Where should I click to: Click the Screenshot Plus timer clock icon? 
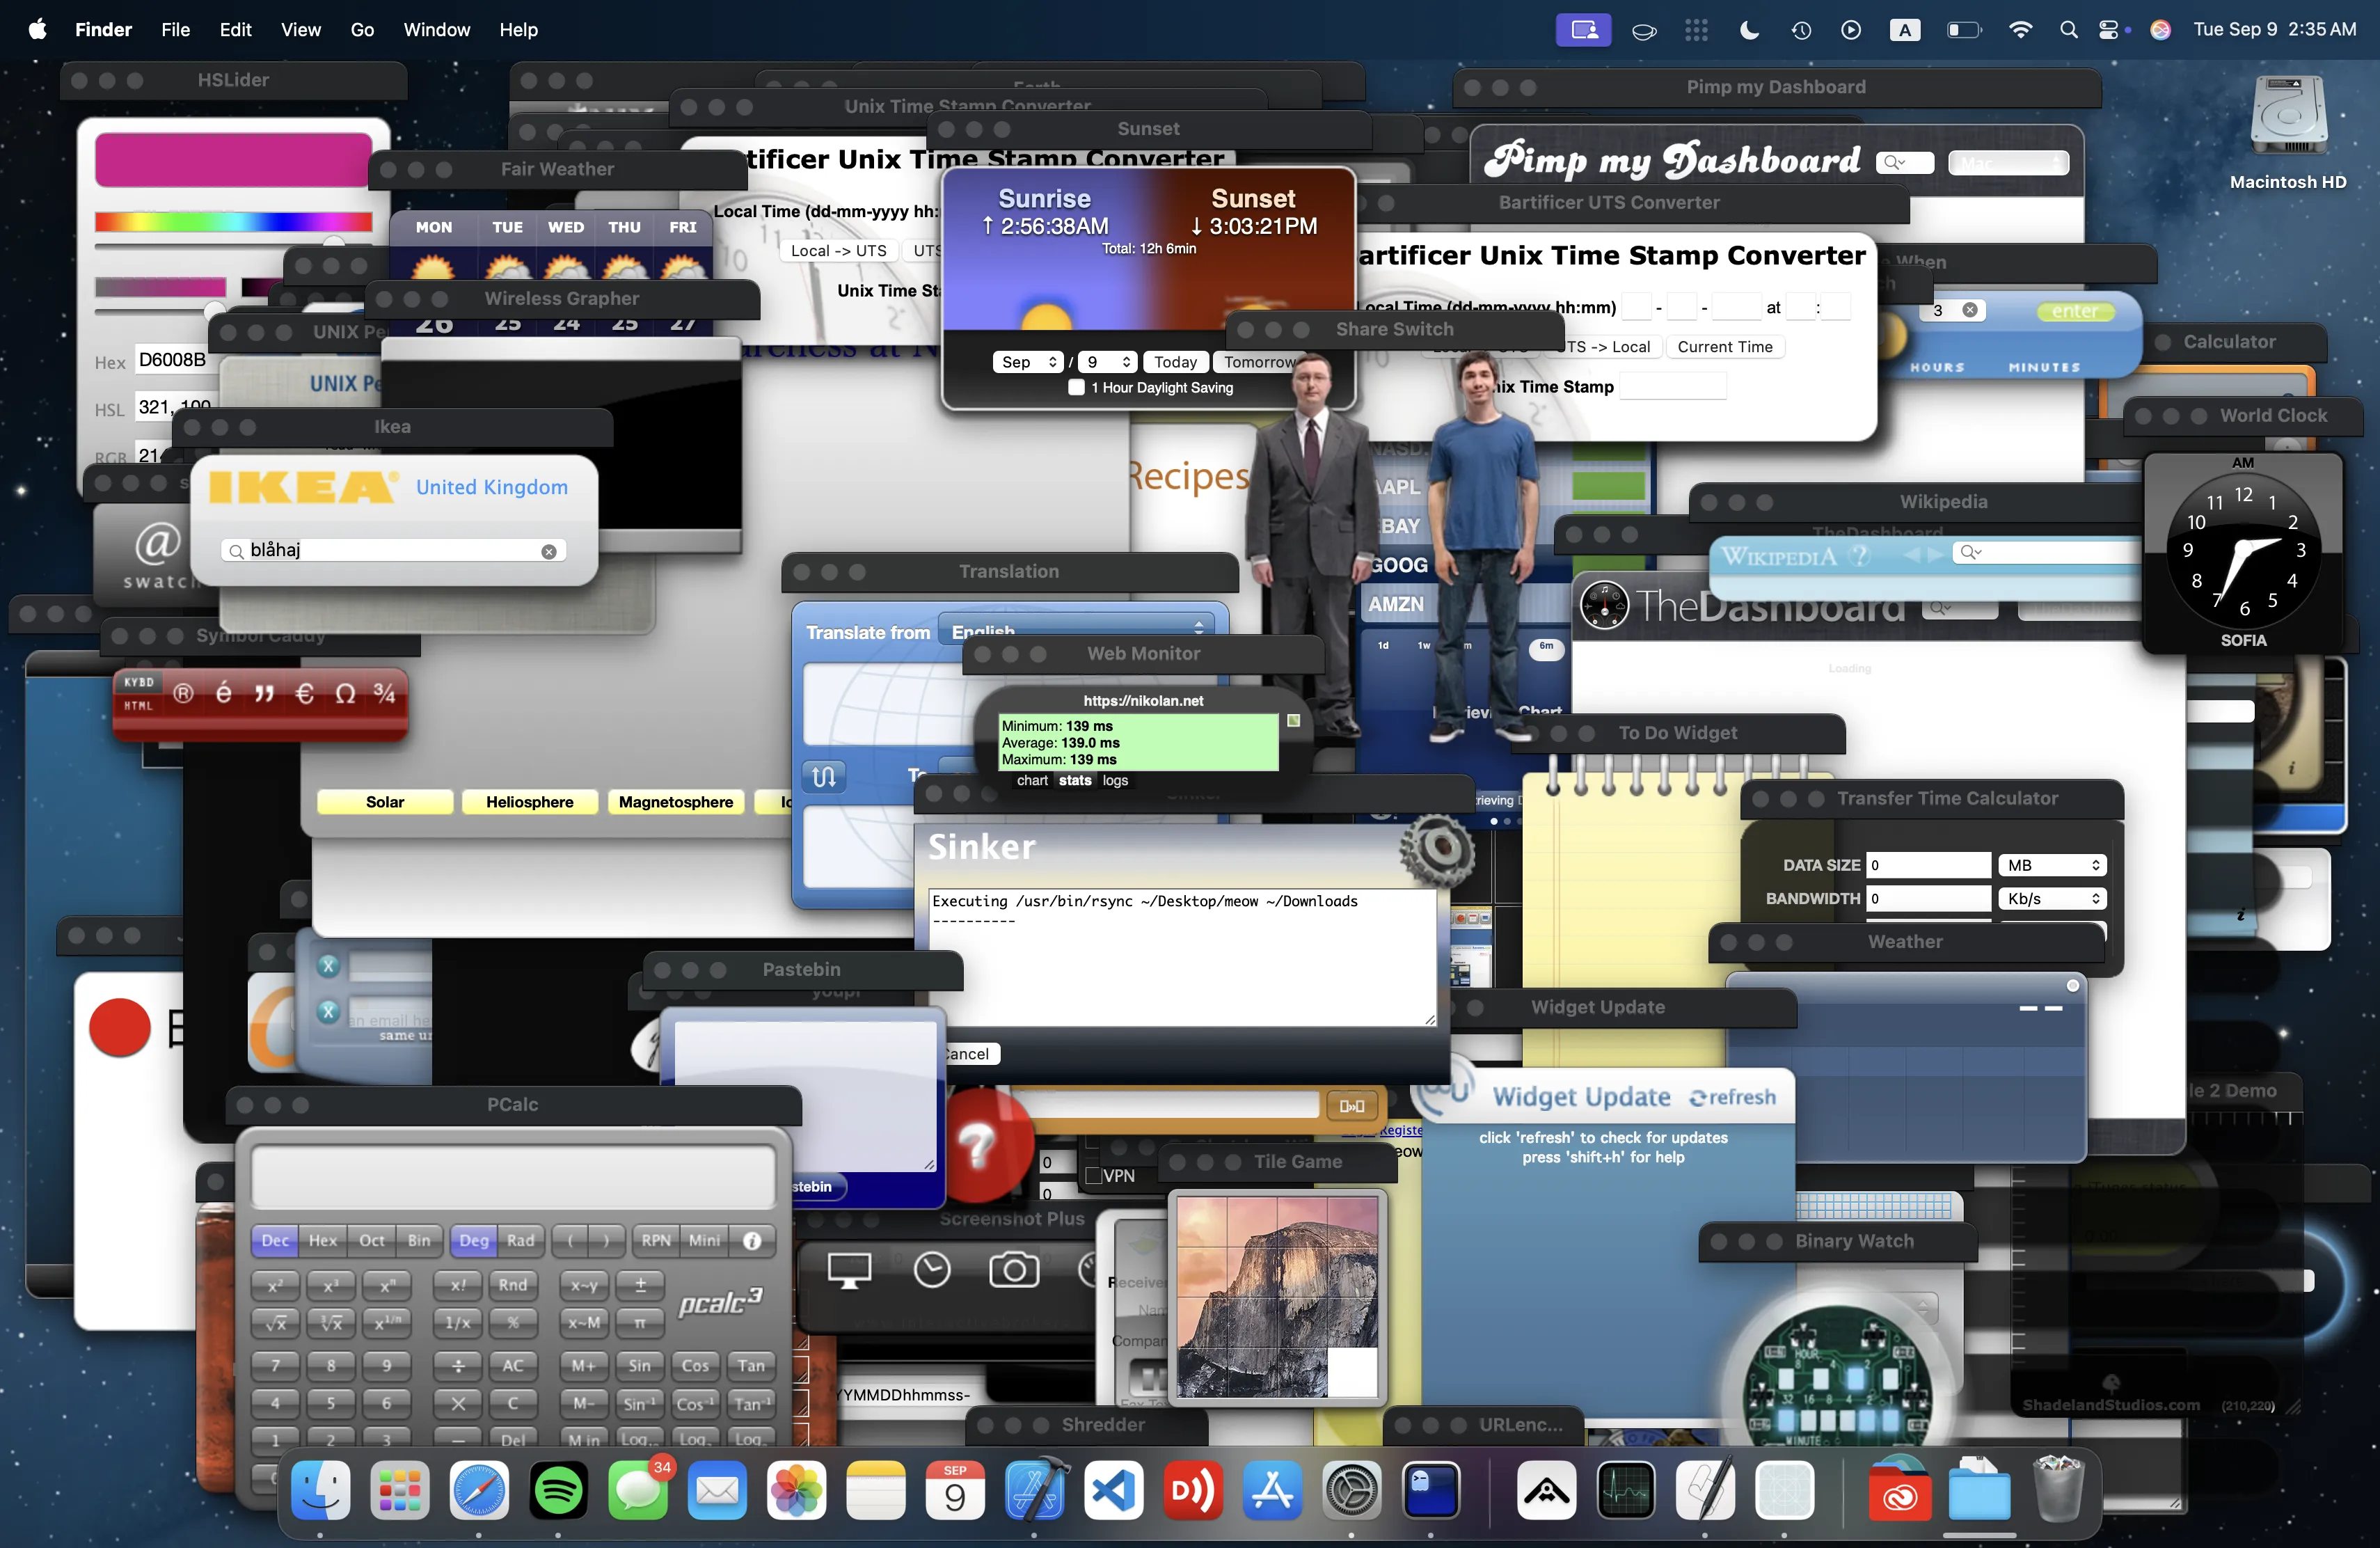pyautogui.click(x=932, y=1270)
